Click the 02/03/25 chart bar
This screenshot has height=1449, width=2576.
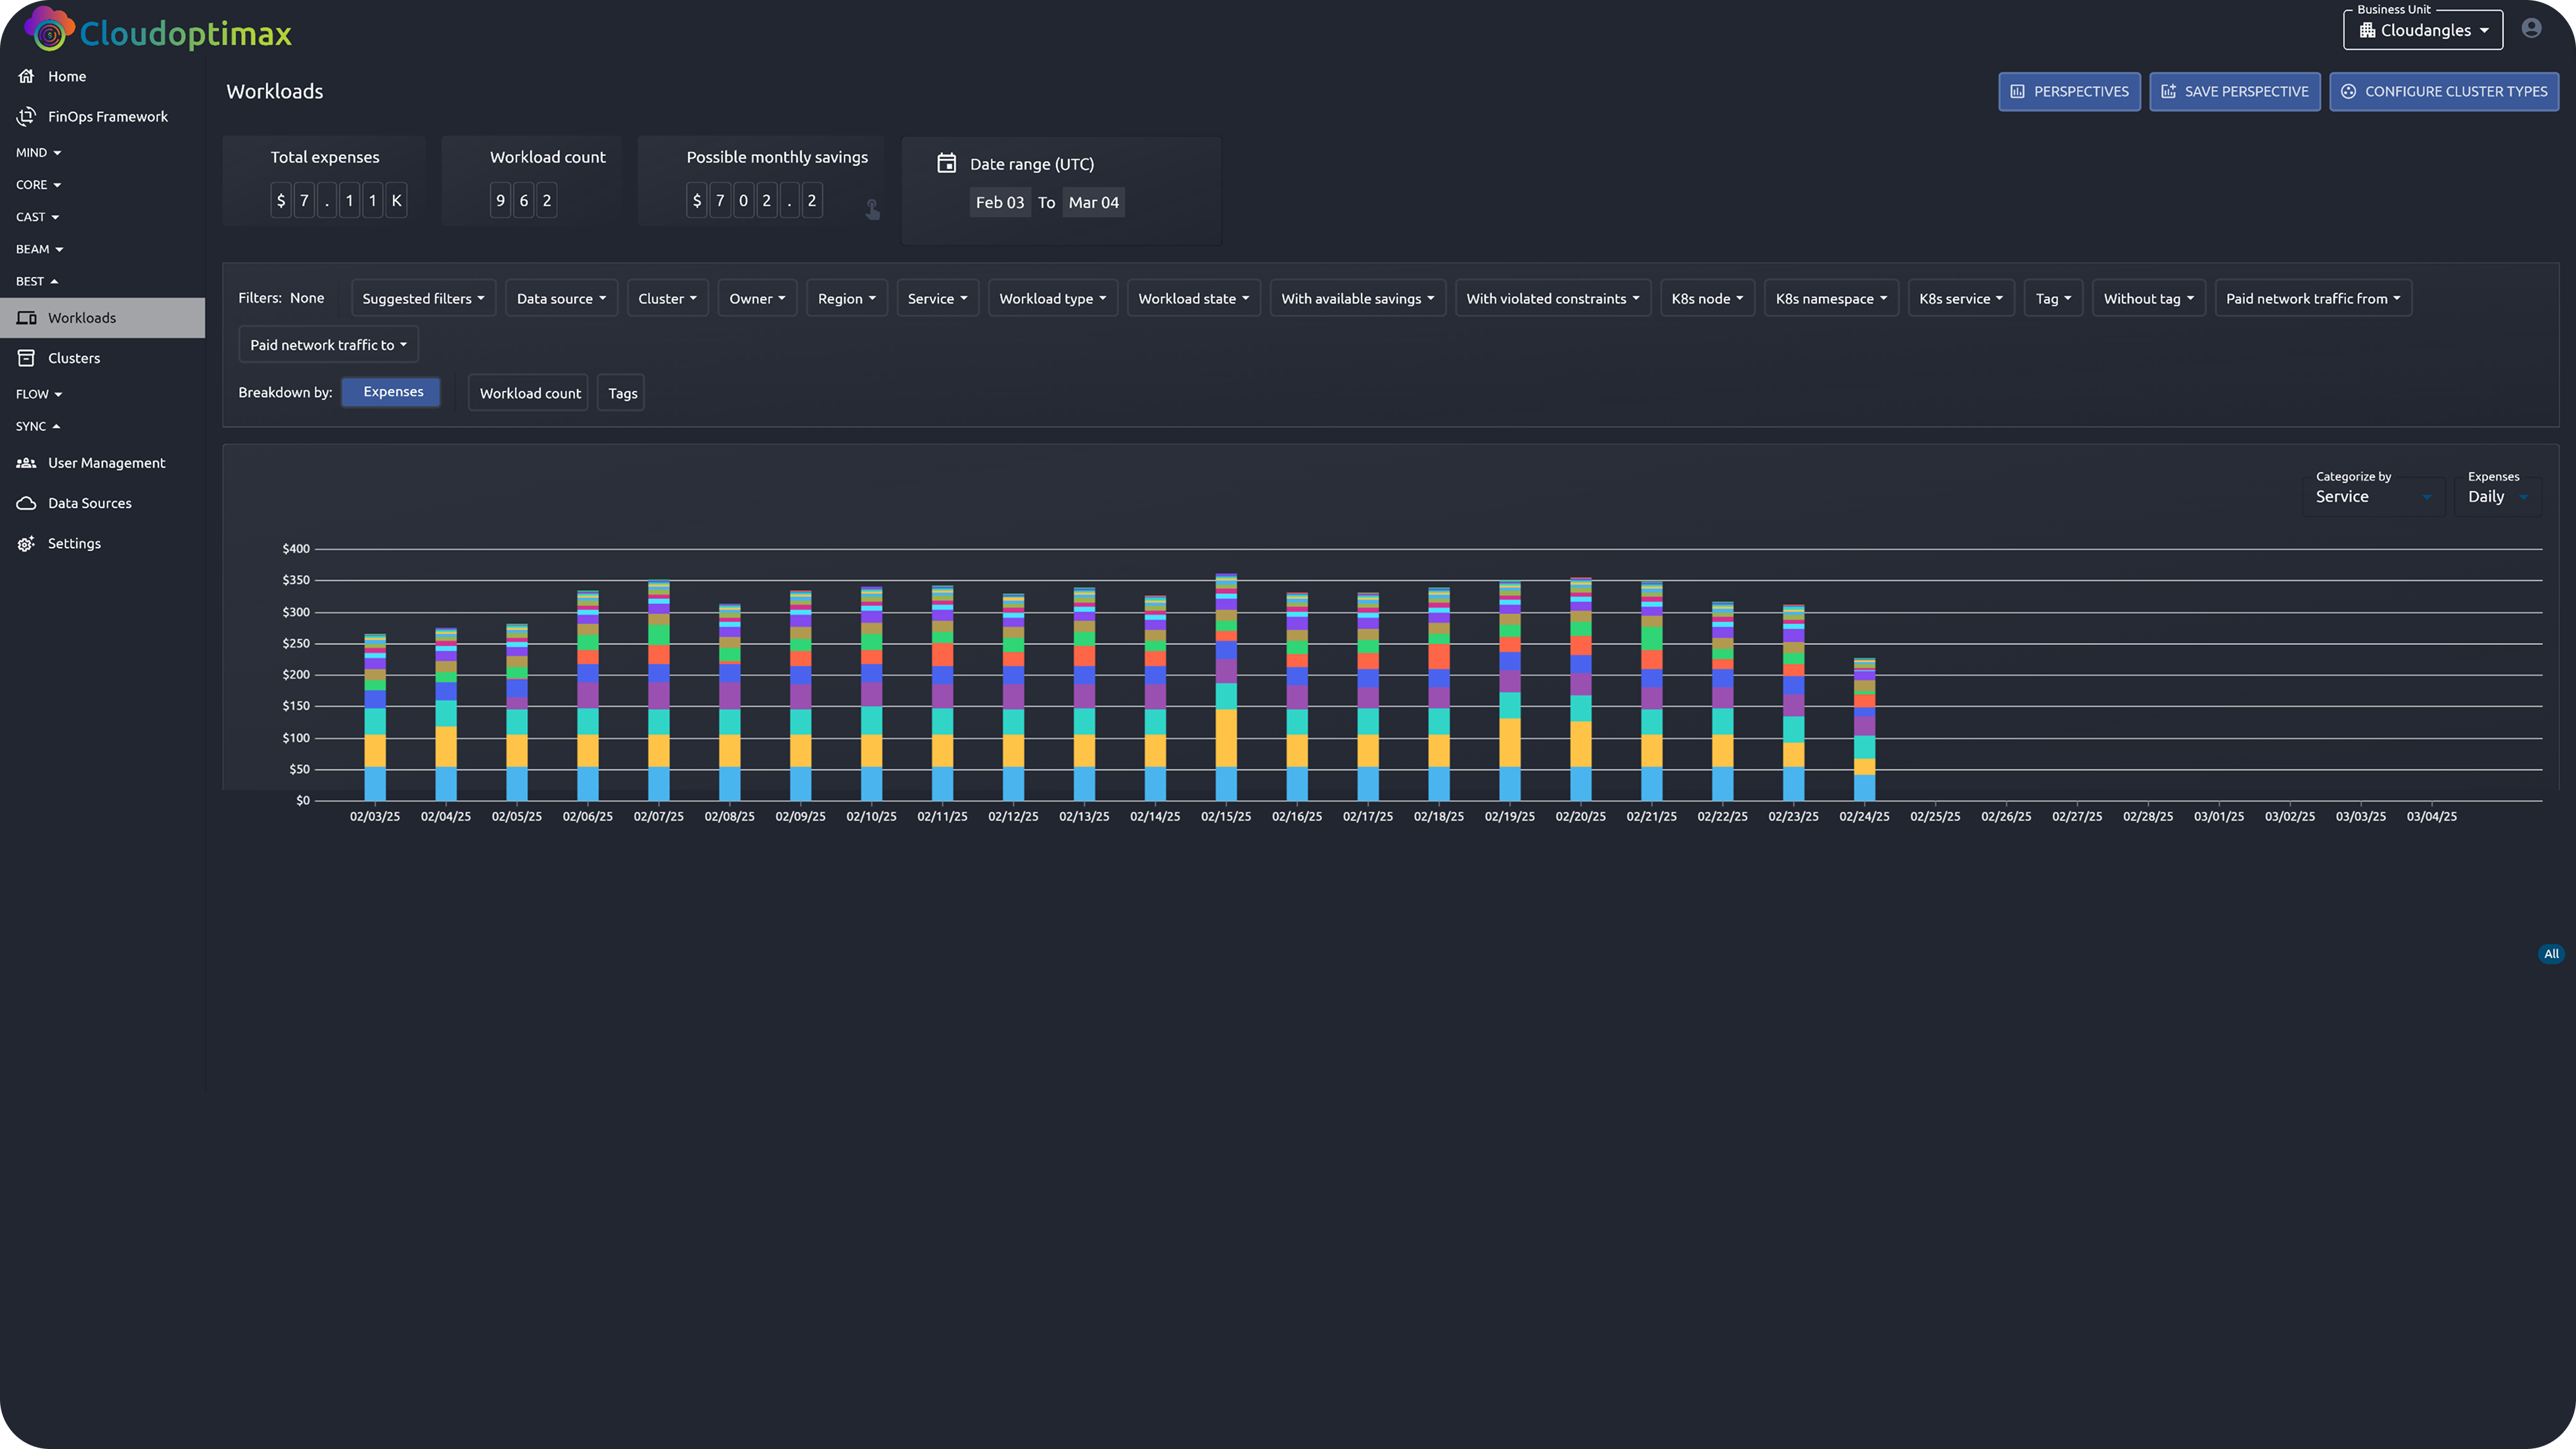click(x=375, y=717)
